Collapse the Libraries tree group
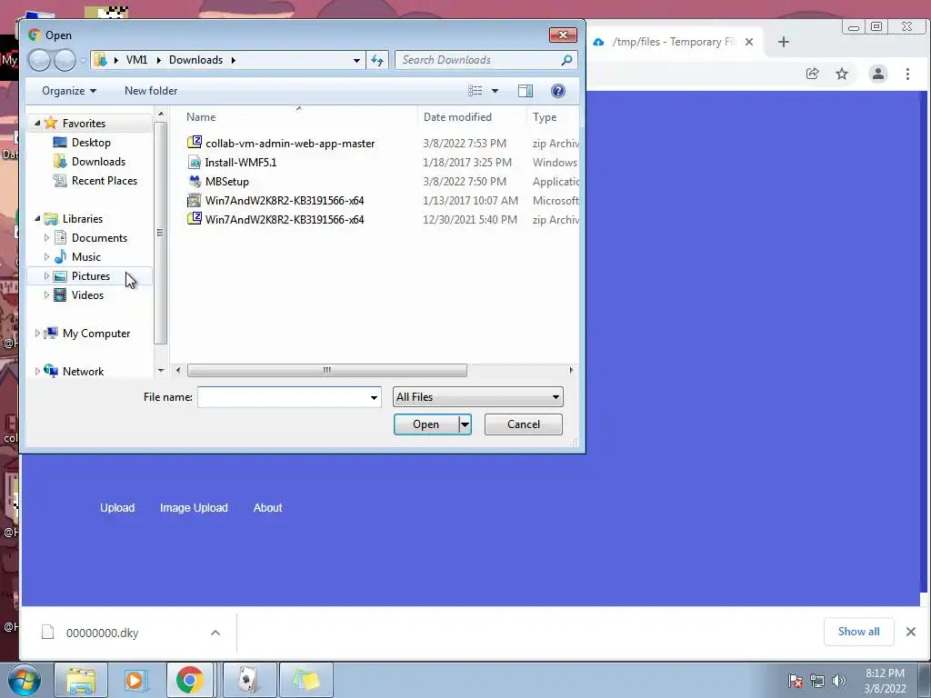This screenshot has height=698, width=931. (x=37, y=218)
